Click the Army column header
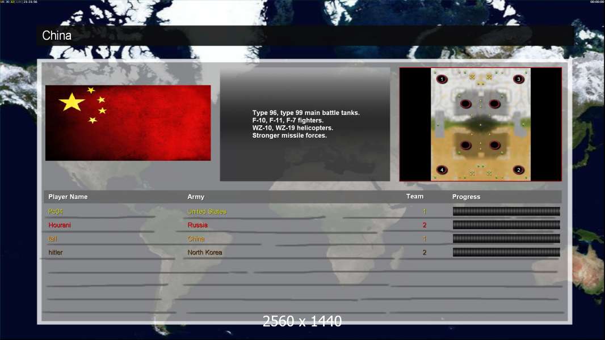 pyautogui.click(x=196, y=197)
